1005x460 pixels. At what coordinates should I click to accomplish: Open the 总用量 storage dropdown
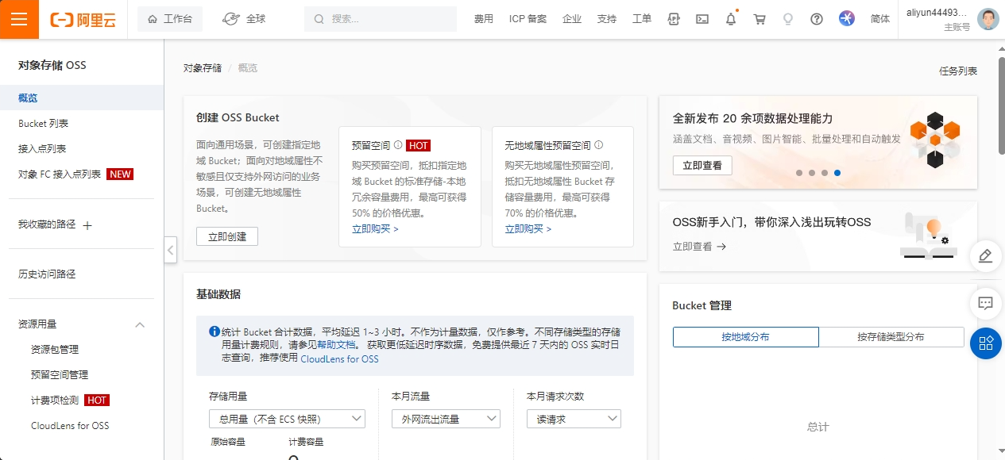click(287, 419)
